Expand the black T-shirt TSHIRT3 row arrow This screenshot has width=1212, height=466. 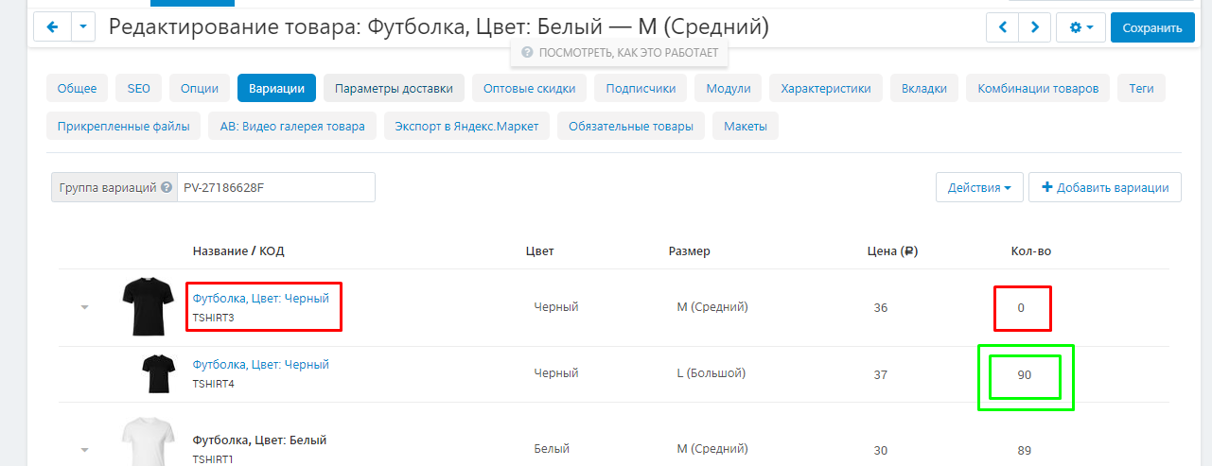84,307
